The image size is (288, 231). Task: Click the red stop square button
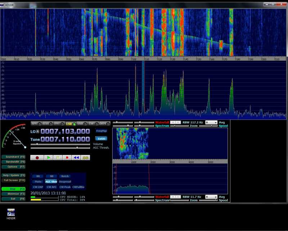coord(67,158)
